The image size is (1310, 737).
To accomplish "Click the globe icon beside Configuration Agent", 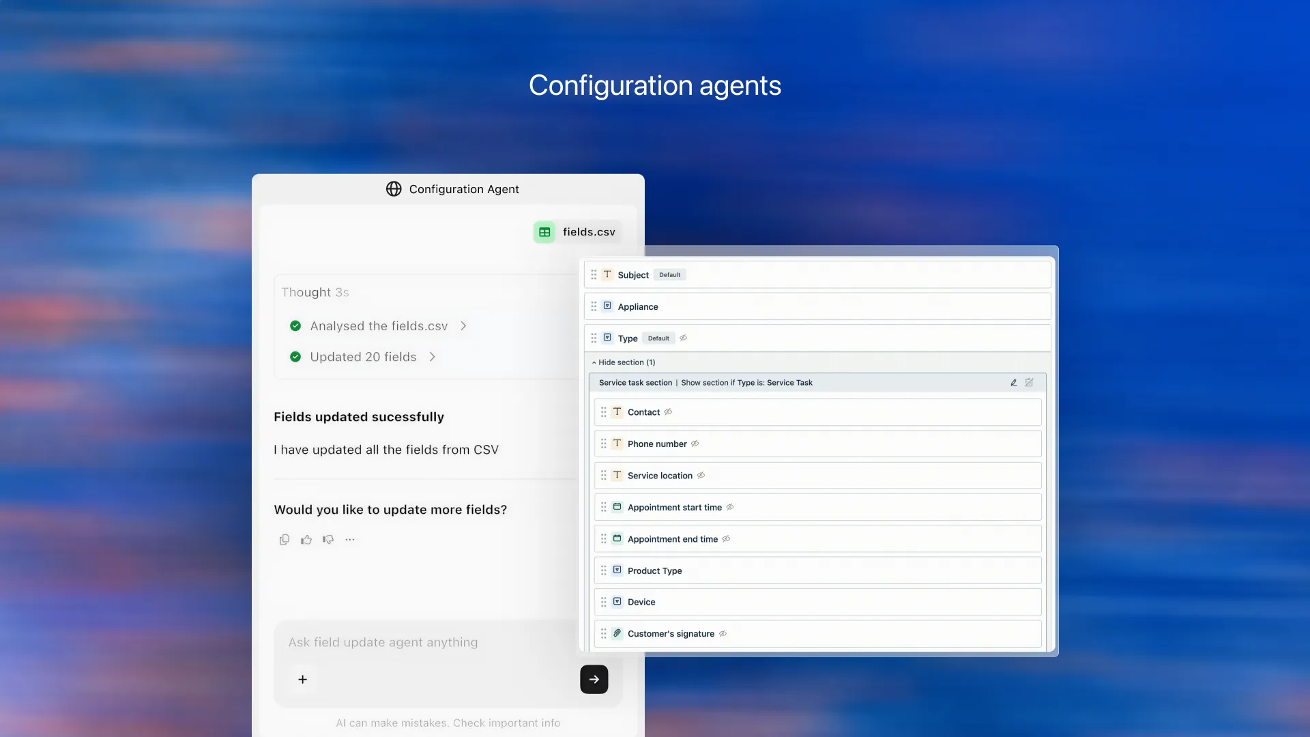I will click(394, 189).
